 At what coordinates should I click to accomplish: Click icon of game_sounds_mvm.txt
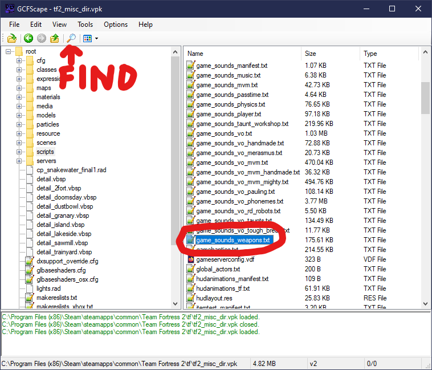191,85
